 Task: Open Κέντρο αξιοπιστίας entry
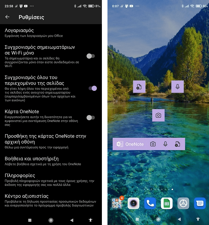[51, 201]
